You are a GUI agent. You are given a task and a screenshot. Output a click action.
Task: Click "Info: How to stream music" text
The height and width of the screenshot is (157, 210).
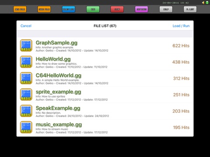(52, 129)
